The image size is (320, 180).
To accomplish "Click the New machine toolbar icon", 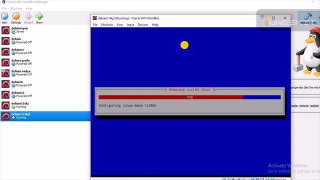I will click(4, 18).
